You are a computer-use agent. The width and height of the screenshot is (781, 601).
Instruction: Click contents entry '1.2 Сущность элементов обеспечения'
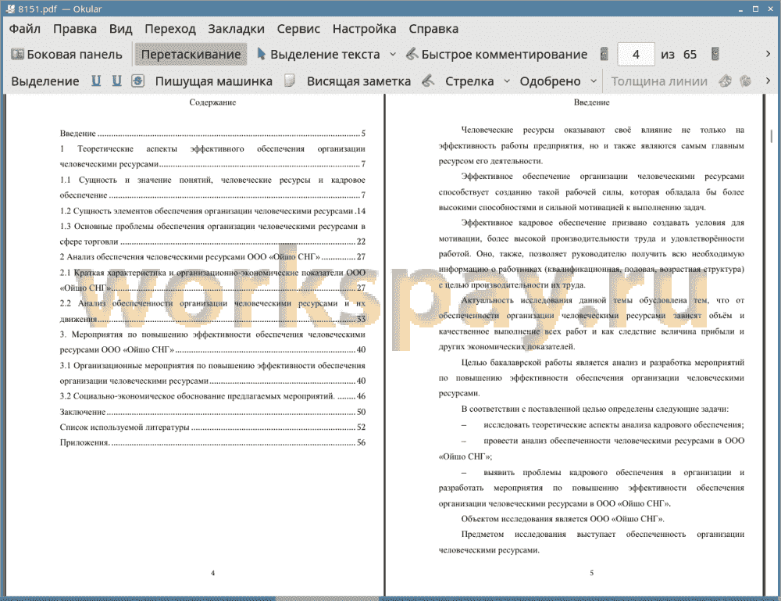pos(212,211)
